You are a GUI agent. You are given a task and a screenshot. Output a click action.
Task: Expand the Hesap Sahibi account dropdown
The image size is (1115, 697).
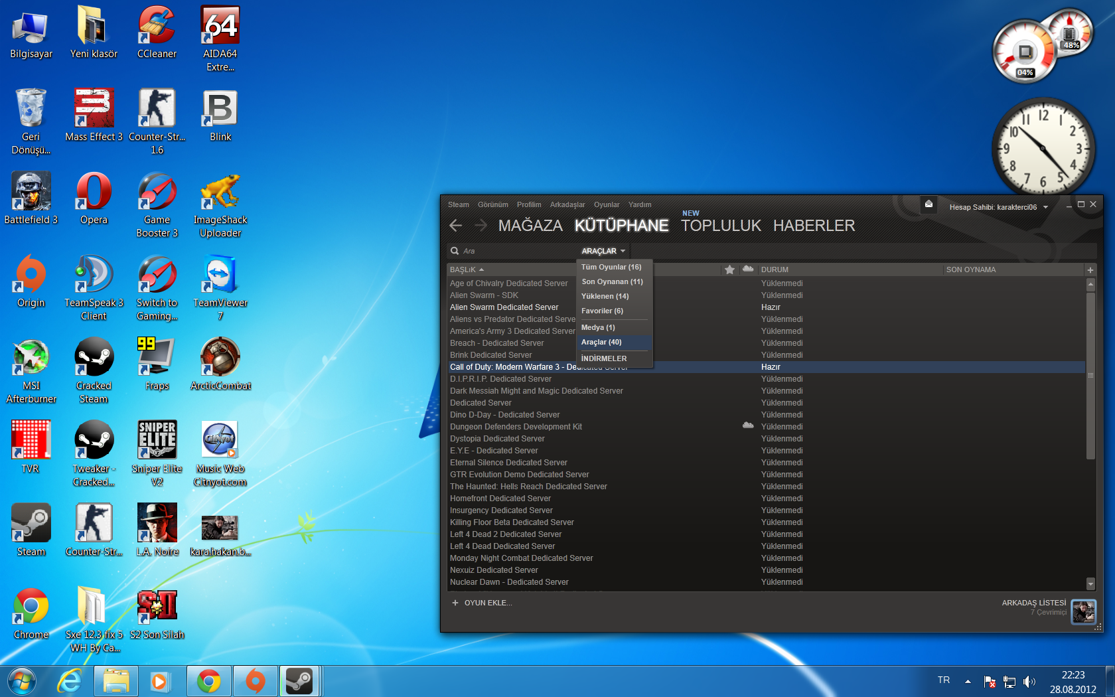(x=998, y=207)
